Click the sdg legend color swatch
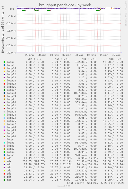The image size is (128, 189). click(x=4, y=180)
